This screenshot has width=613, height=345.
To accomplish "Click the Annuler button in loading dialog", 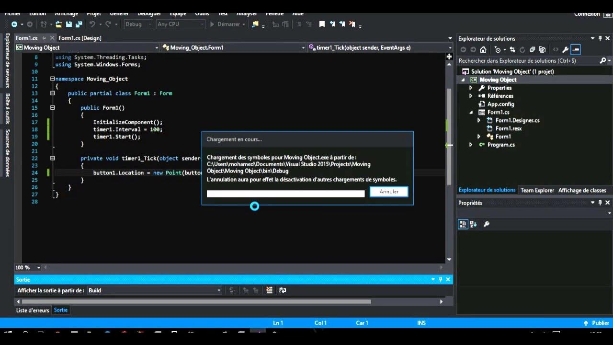I will (389, 192).
